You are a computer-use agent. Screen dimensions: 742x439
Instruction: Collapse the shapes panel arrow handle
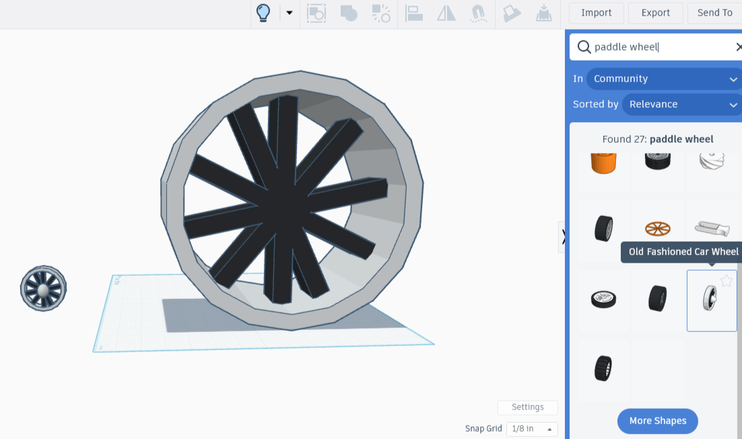pyautogui.click(x=562, y=236)
